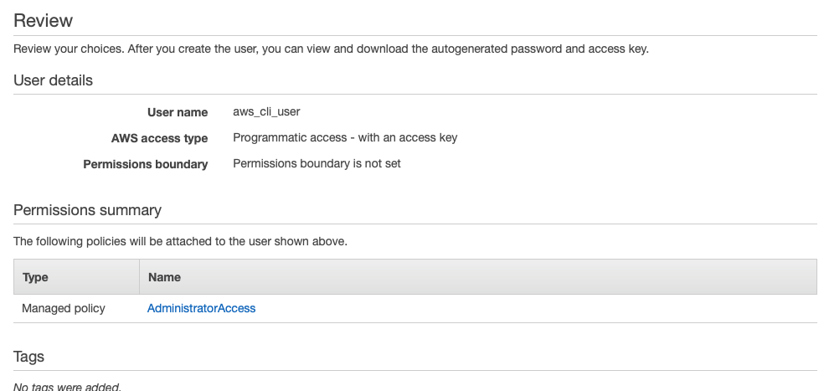This screenshot has height=391, width=824.
Task: Select the aws_cli_user value text
Action: (266, 111)
